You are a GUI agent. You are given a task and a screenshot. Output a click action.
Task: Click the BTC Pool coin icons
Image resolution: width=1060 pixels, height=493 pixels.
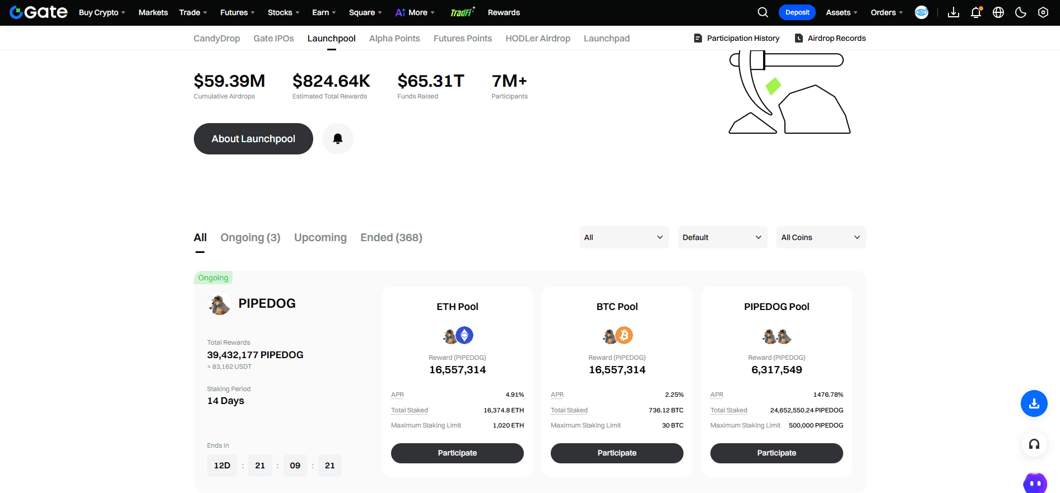click(617, 336)
